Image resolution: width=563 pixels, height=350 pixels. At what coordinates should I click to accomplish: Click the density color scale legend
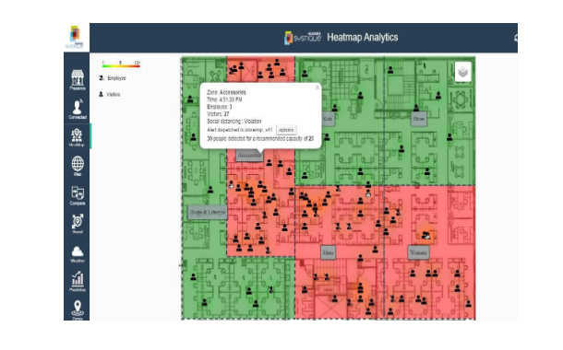(121, 64)
